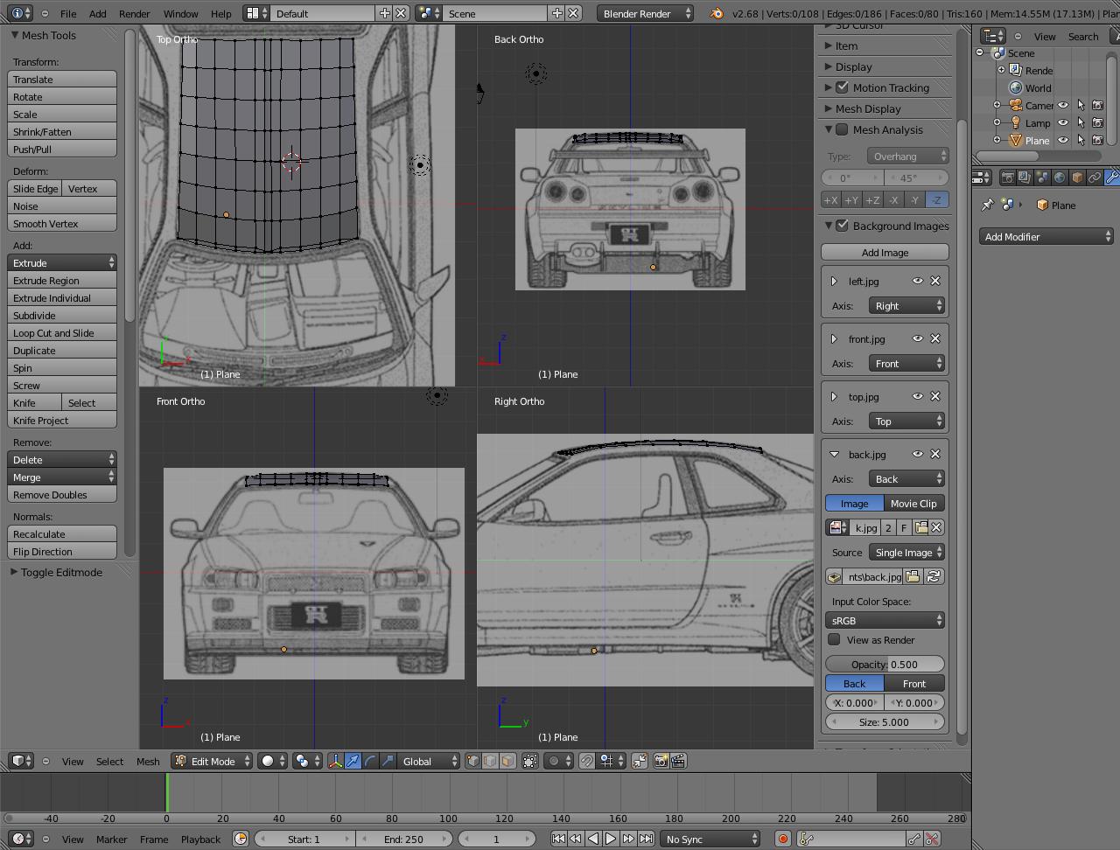Expand the left.jpg image settings
This screenshot has width=1120, height=850.
(x=834, y=281)
